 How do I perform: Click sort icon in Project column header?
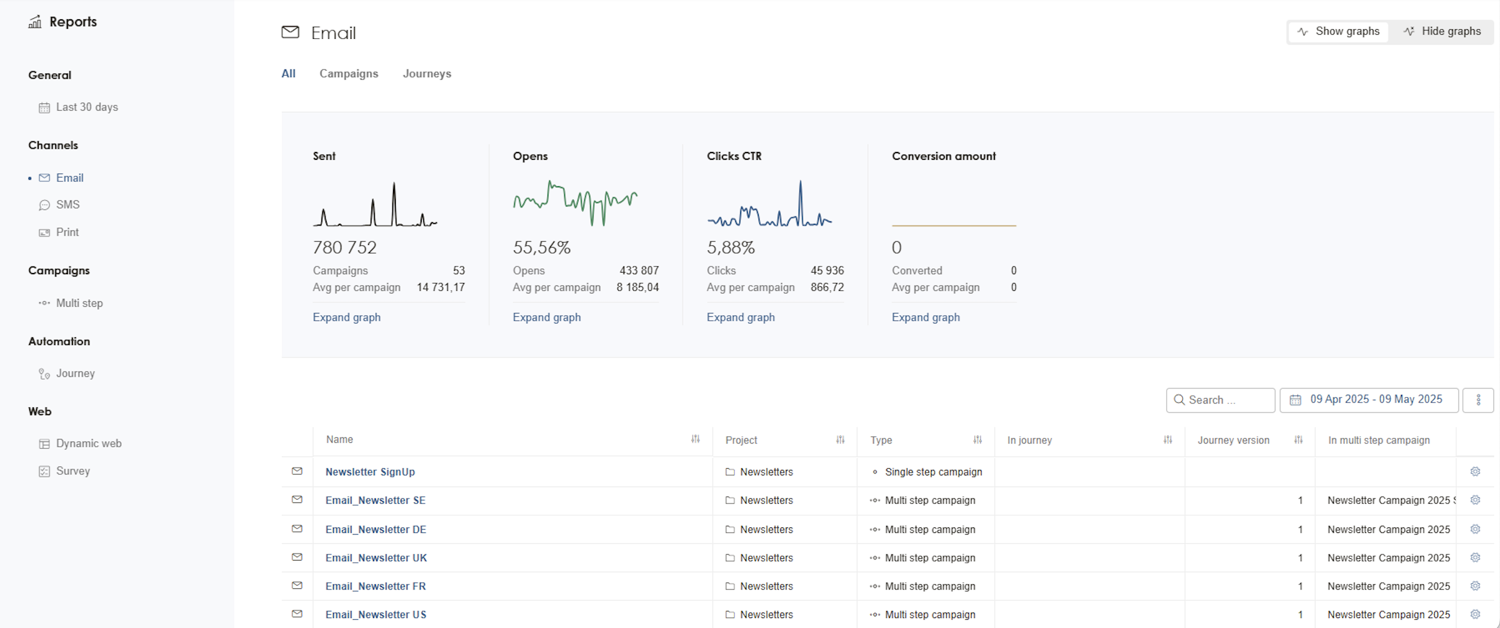point(840,440)
